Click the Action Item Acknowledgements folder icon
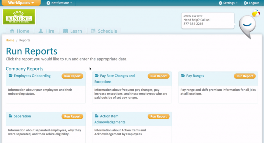This screenshot has height=143, width=264. click(97, 116)
